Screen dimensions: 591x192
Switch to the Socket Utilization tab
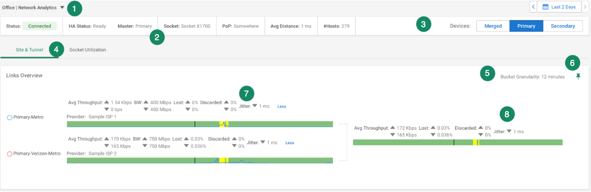tap(88, 50)
